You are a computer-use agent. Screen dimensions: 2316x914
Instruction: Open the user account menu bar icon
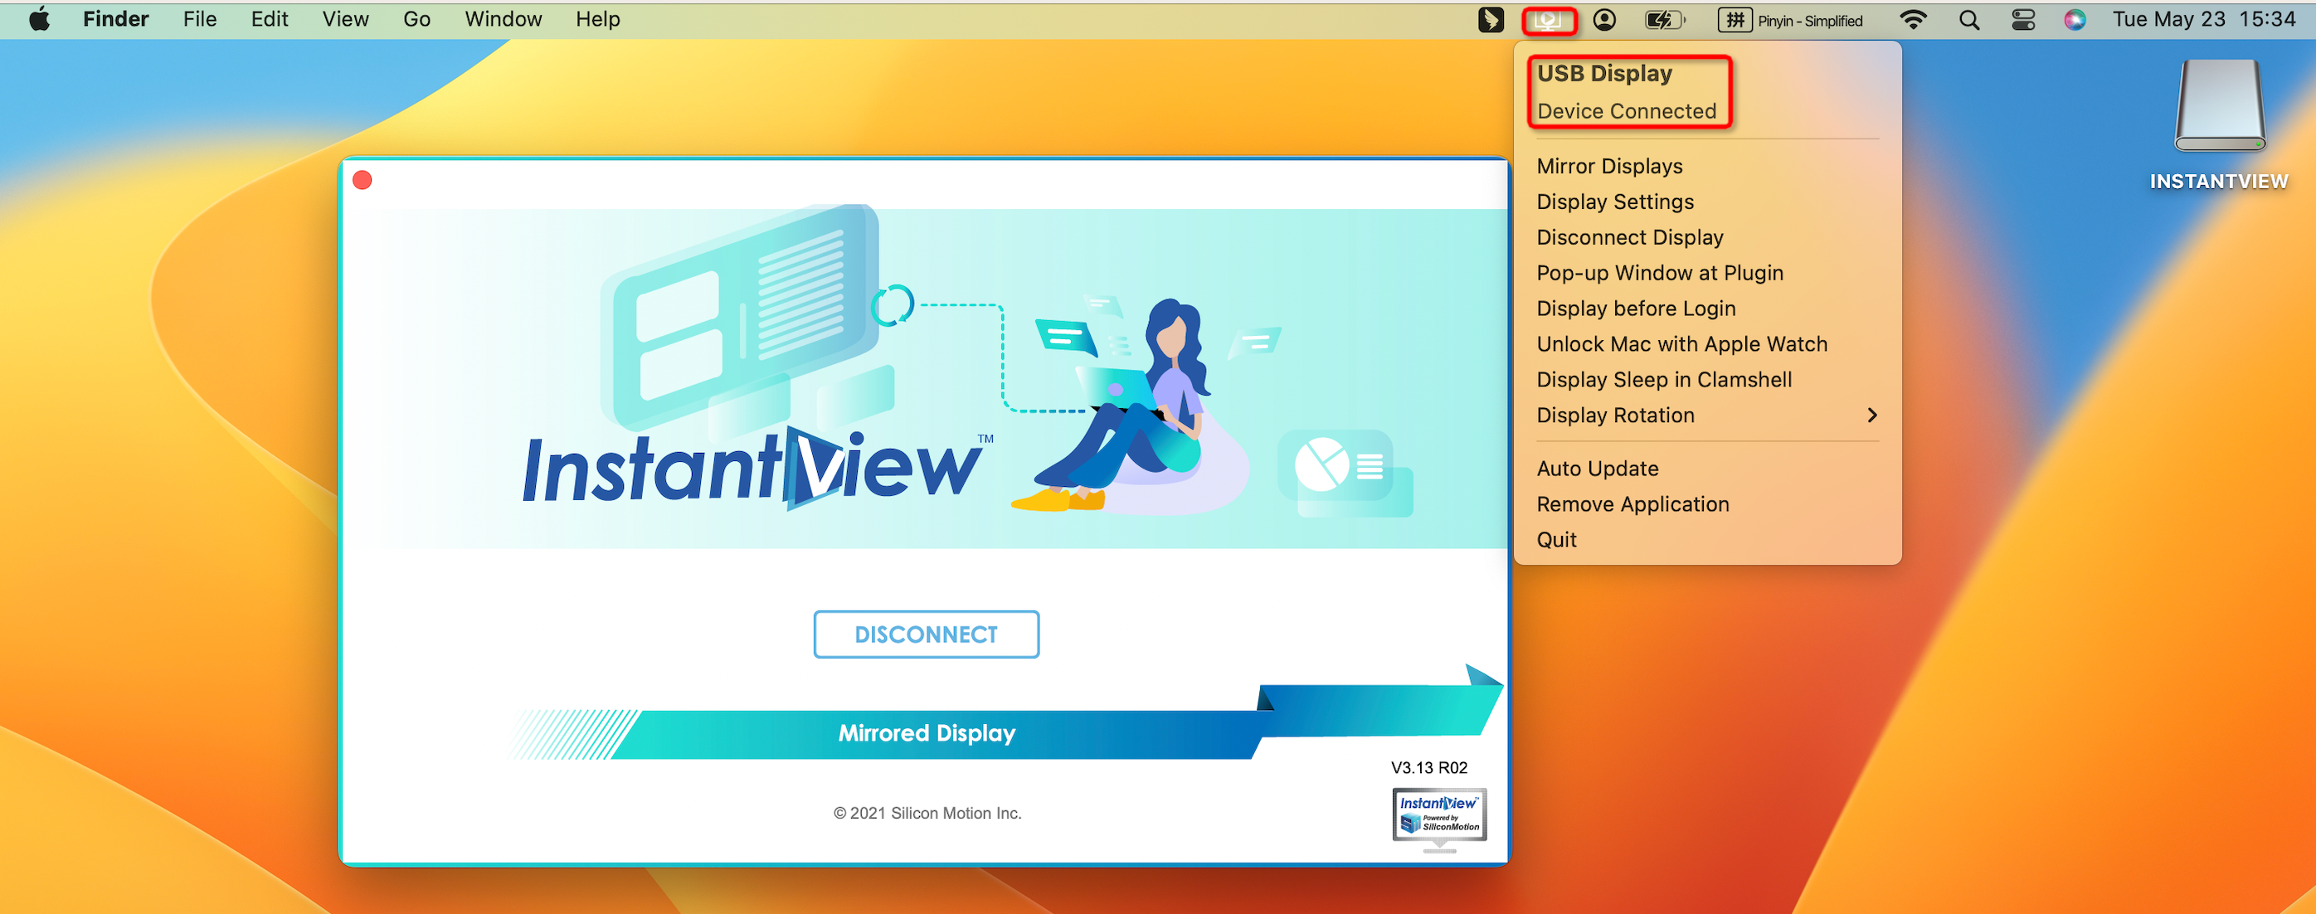pos(1604,20)
